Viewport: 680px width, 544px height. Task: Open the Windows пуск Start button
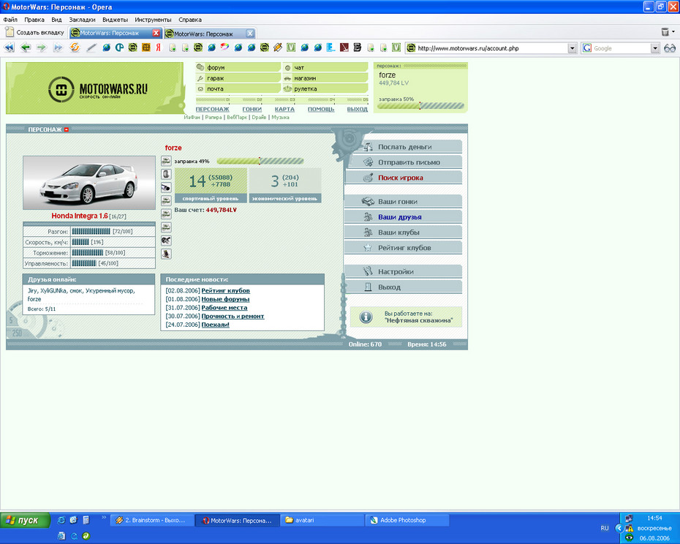[x=25, y=520]
